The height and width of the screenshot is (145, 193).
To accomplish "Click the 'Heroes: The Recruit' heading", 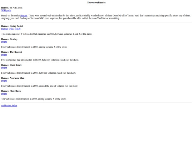I will (12, 52).
